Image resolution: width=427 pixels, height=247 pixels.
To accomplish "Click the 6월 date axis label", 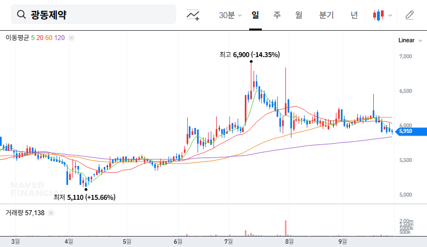I will tap(178, 242).
